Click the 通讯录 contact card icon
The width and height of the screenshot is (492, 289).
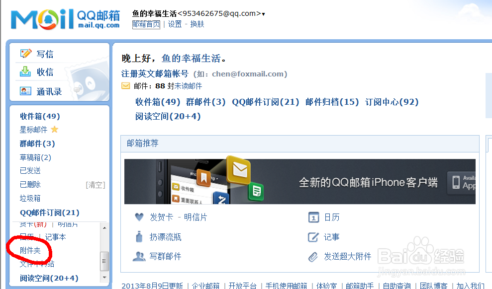point(25,91)
